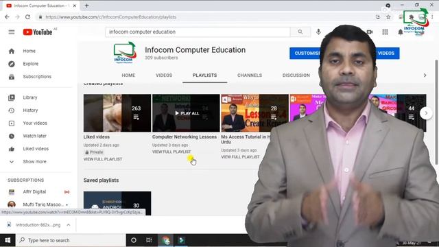
Task: Open Ms Access Tutorial playlist thumbnail
Action: 254,113
